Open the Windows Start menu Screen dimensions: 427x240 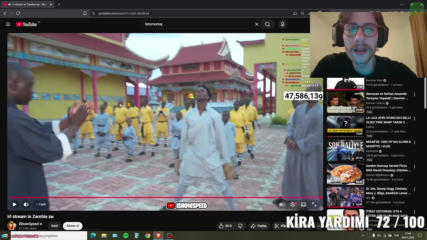(x=5, y=236)
